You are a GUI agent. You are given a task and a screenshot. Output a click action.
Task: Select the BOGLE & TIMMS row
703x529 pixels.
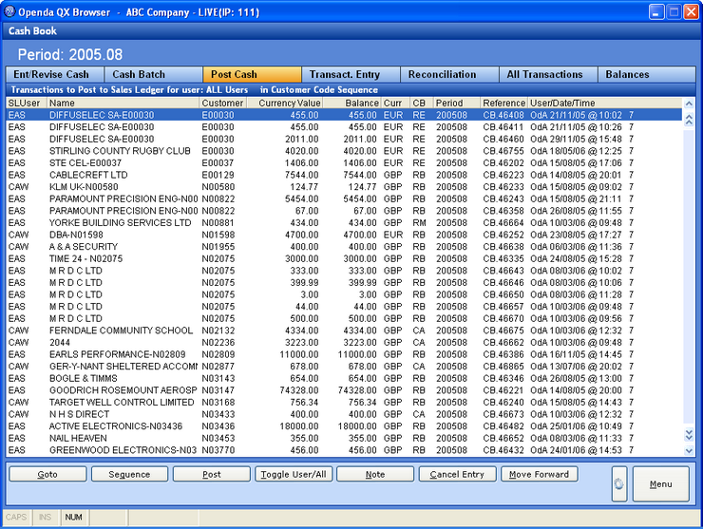click(x=344, y=378)
